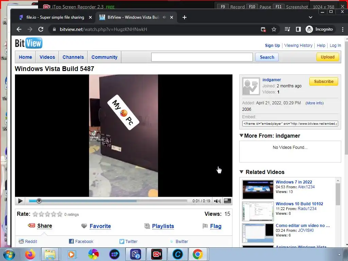Click the (More info) link

[314, 103]
